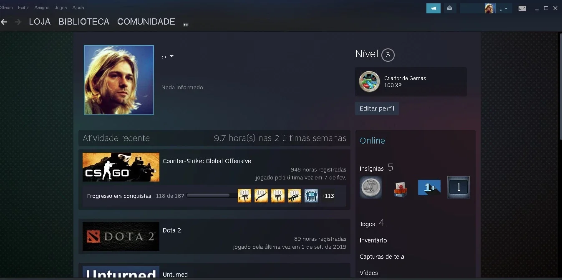Open the silver community badge
562x280 pixels.
[371, 188]
